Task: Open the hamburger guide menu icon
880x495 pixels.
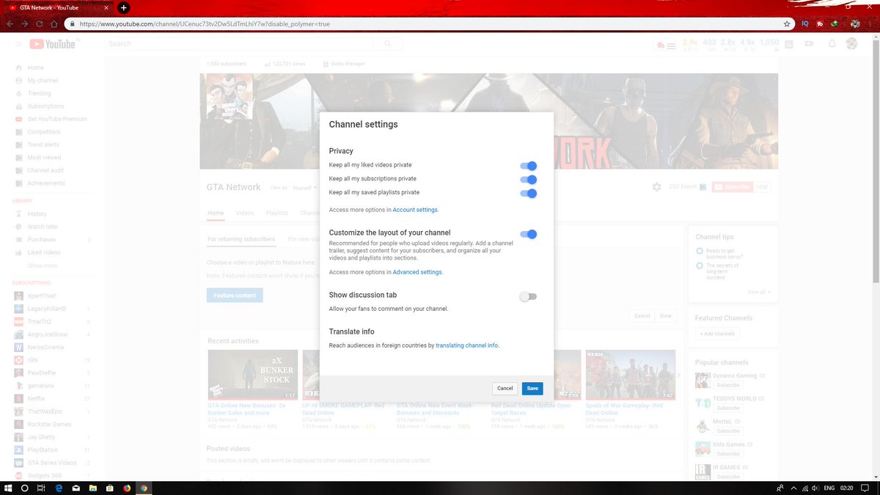Action: coord(18,44)
